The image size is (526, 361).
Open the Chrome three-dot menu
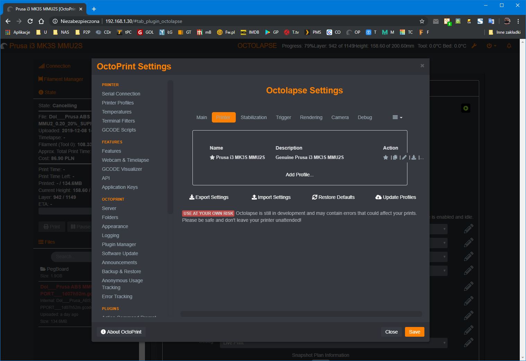click(x=518, y=21)
